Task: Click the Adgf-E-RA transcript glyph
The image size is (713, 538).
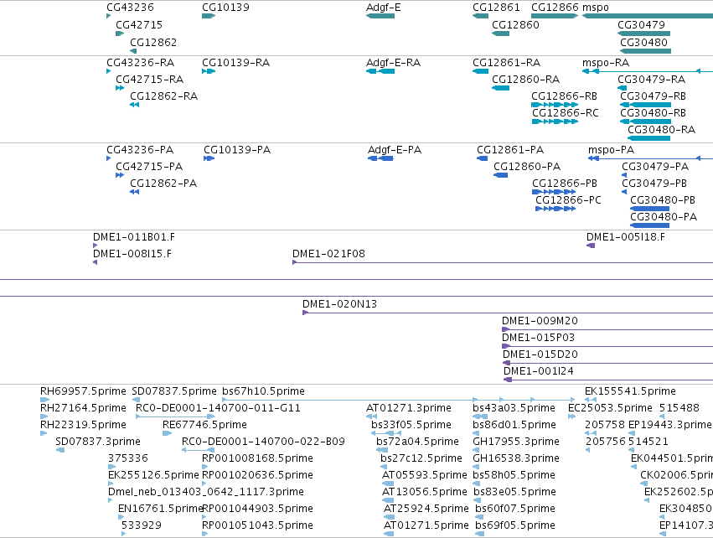Action: click(x=380, y=71)
